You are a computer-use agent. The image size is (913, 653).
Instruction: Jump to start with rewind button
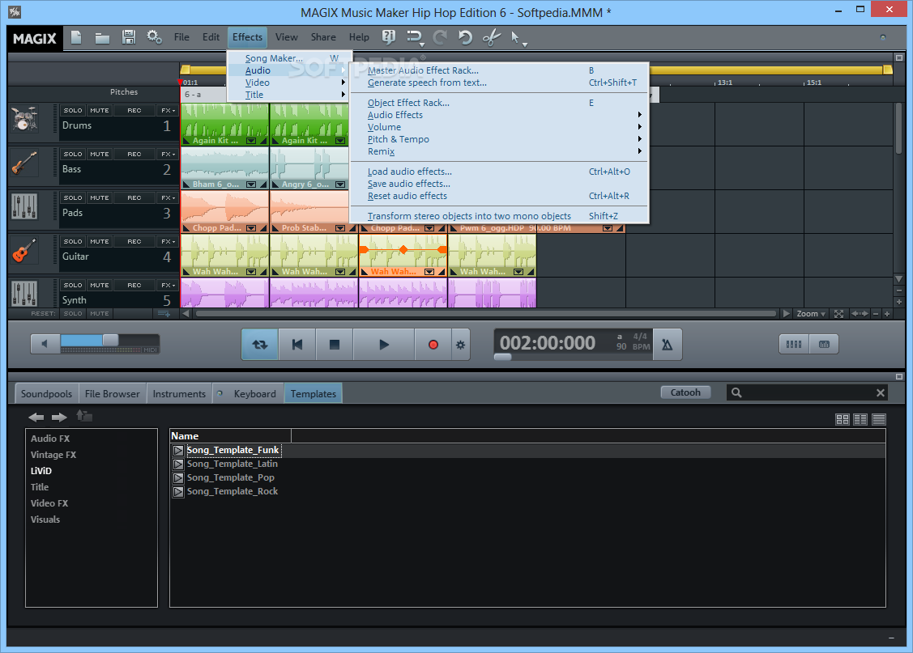[297, 344]
